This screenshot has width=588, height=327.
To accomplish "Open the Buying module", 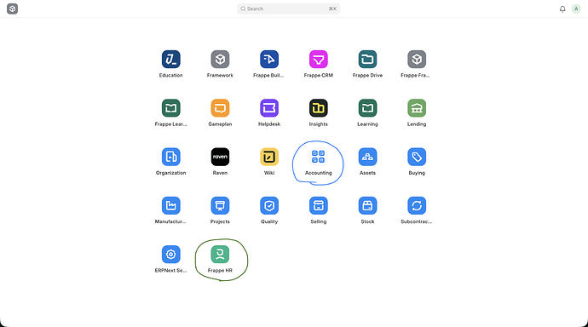I will pos(417,157).
